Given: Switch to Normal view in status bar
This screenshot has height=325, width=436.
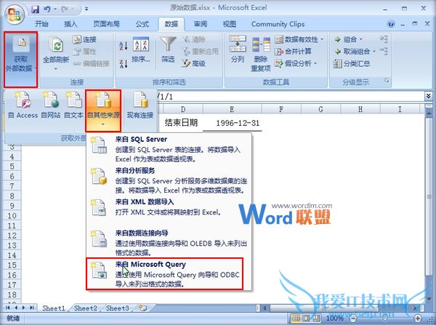Looking at the screenshot, I should pos(296,318).
